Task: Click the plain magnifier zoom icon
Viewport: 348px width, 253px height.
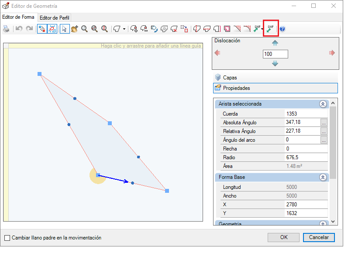Action: pos(84,29)
